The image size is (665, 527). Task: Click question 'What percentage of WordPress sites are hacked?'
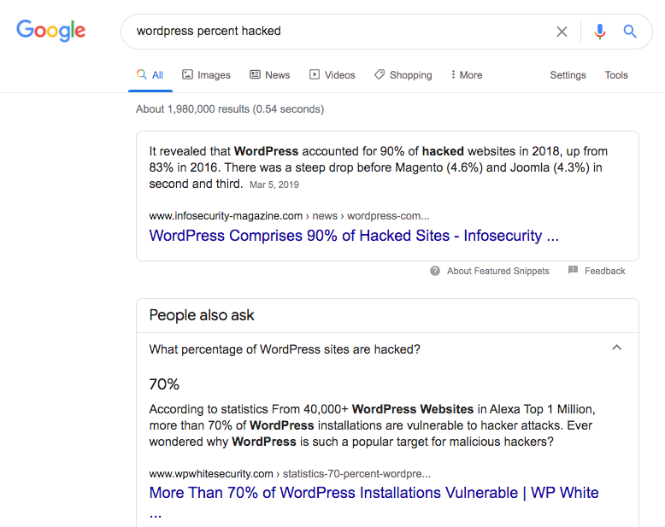click(285, 349)
